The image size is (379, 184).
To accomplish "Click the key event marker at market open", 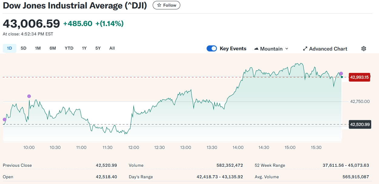I will click(4, 120).
